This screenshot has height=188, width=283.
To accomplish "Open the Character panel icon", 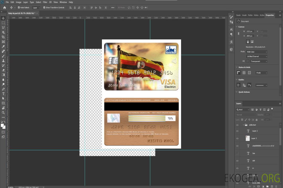I will click(x=231, y=30).
